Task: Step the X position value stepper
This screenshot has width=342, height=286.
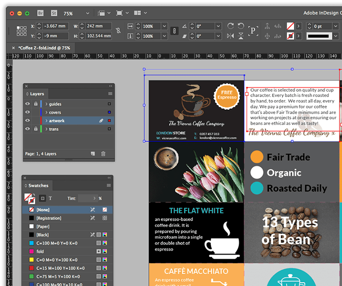Action: pos(39,26)
